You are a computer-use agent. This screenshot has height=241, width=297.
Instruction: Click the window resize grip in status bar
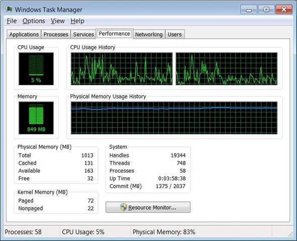[290, 234]
